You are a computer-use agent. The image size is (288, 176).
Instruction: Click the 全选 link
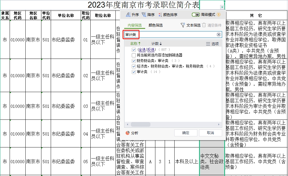tap(142, 50)
